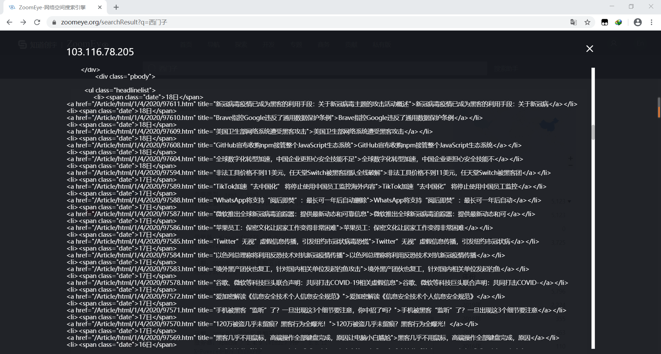The width and height of the screenshot is (661, 354).
Task: Bookmark this page with star icon
Action: tap(587, 22)
